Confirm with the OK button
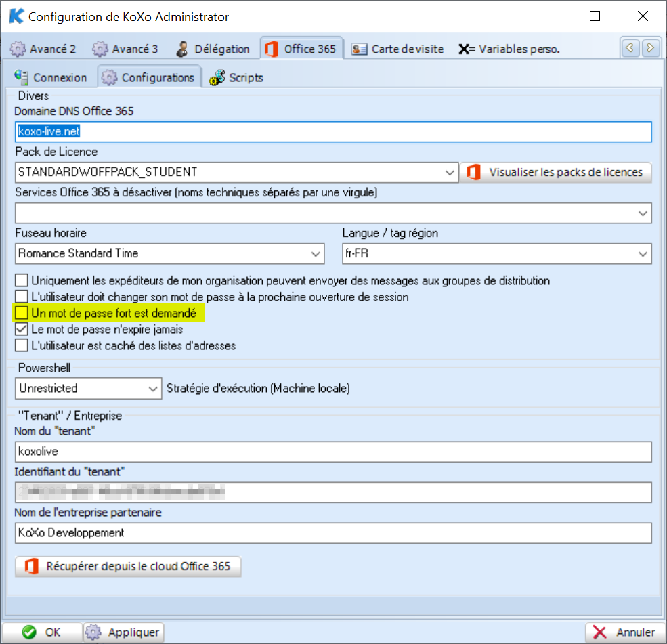 [x=42, y=632]
